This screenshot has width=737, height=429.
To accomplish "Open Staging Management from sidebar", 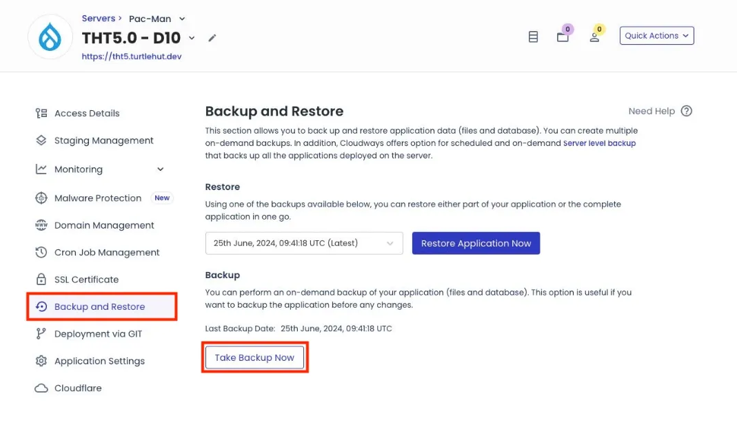I will pos(103,140).
